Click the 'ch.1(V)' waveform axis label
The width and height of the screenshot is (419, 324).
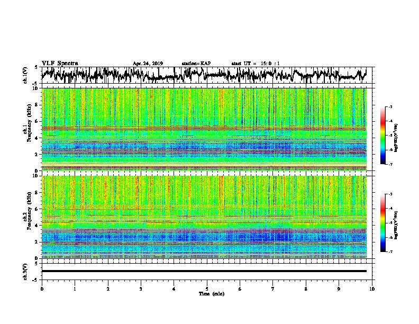click(x=25, y=75)
